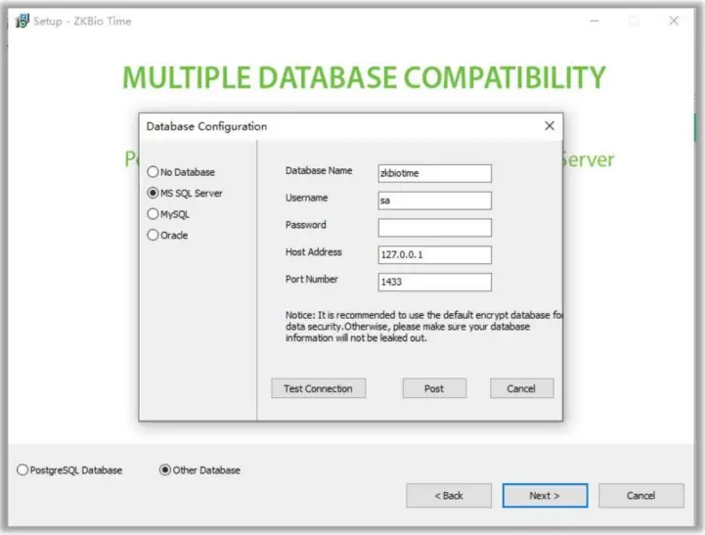Go back with the < Back button
Viewport: 705px width, 535px height.
point(449,496)
